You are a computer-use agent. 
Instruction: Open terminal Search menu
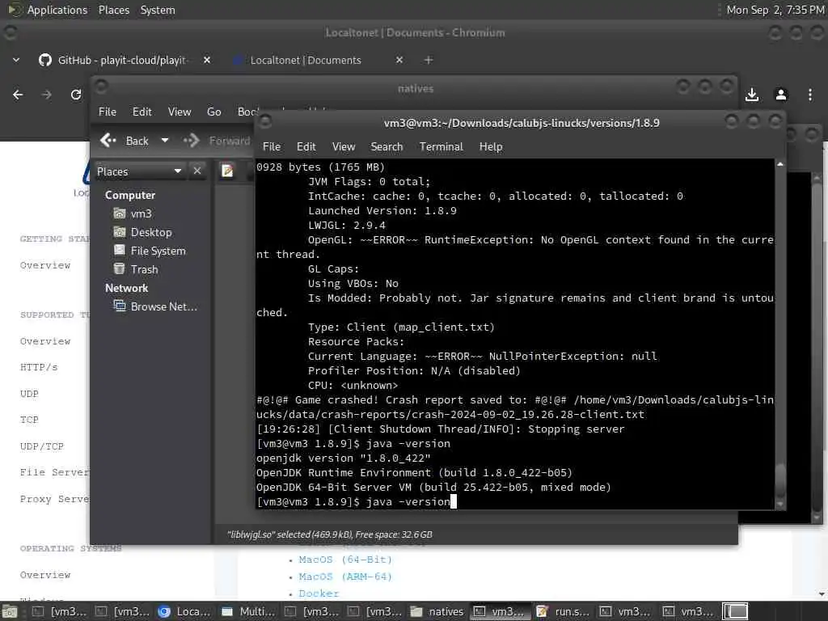[387, 147]
